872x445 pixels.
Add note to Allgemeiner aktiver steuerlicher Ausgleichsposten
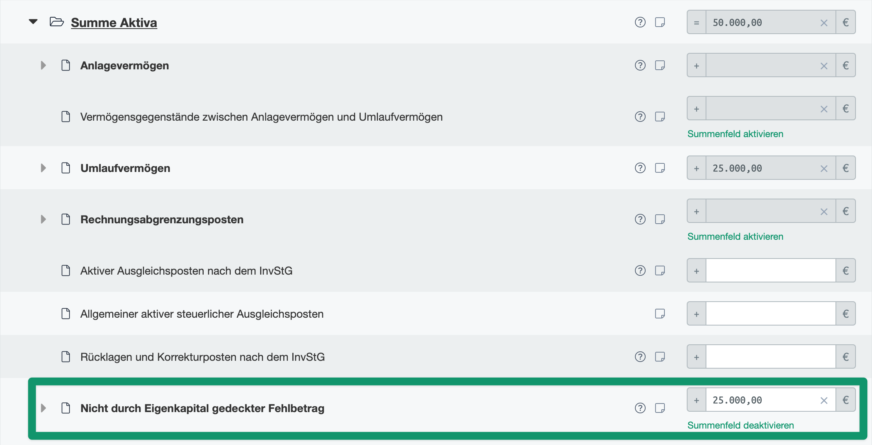660,314
